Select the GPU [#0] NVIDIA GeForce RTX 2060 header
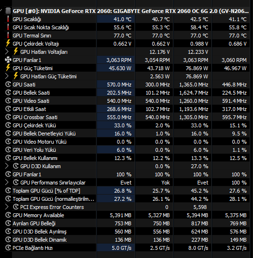Image resolution: width=253 pixels, height=258 pixels. coord(131,11)
